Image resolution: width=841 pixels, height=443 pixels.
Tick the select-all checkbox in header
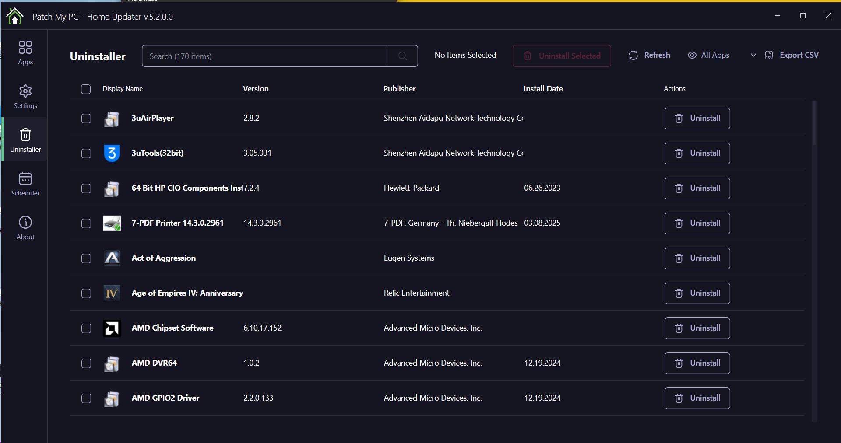click(86, 89)
